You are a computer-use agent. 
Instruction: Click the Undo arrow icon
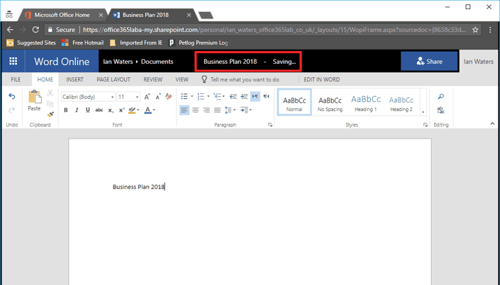12,96
